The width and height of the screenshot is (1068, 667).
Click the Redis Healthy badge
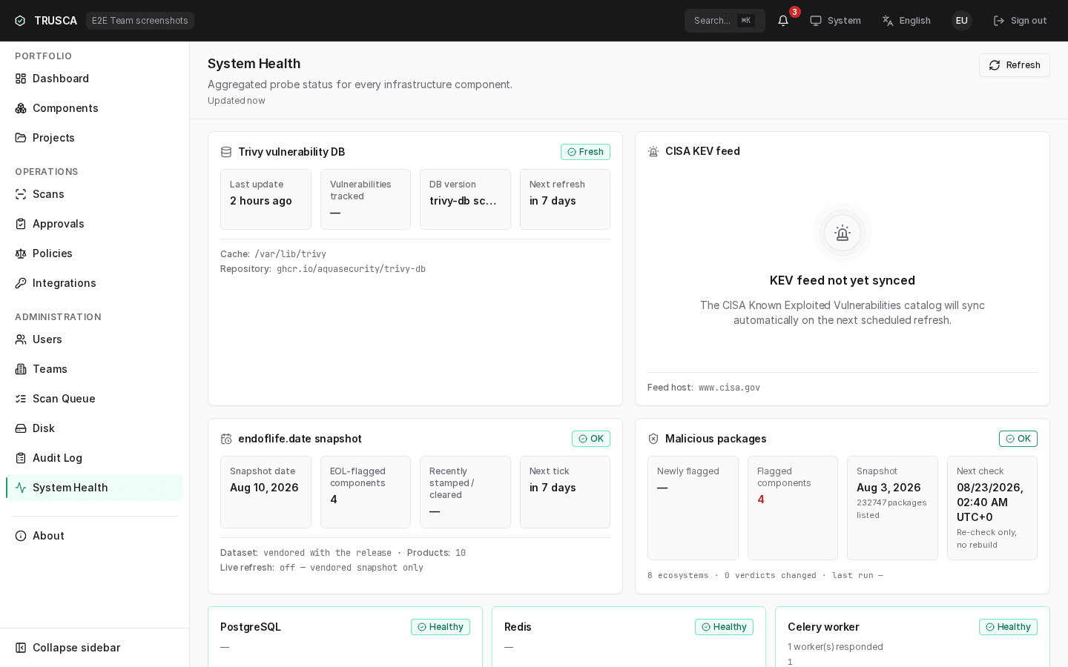(724, 627)
